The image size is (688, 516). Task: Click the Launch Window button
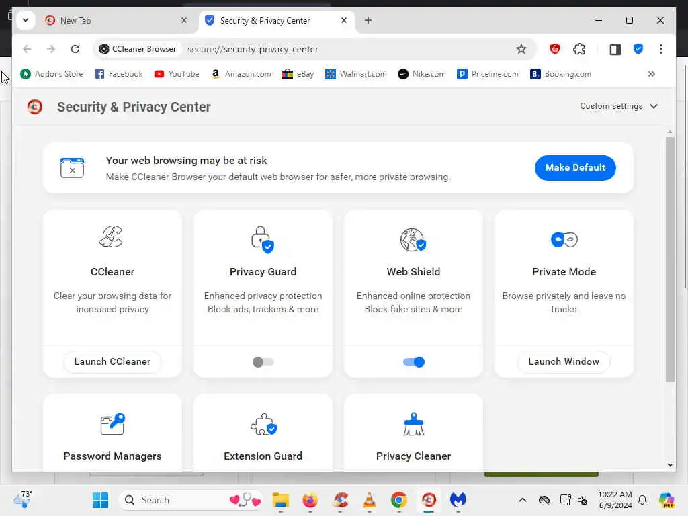click(x=564, y=361)
